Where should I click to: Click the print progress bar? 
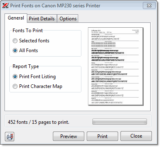(x=120, y=121)
